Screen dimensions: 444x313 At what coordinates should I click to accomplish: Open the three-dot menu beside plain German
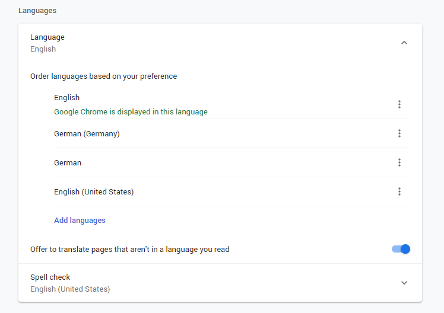coord(399,162)
